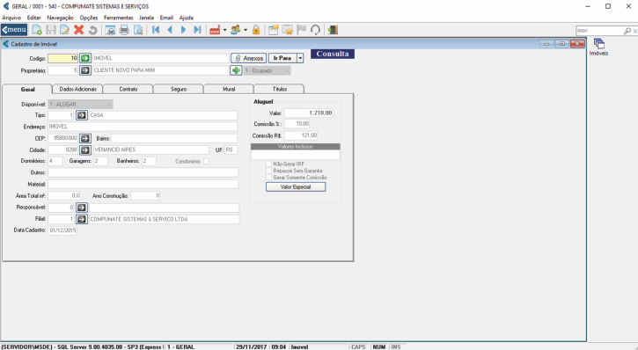This screenshot has height=350, width=638.
Task: Open the Email menu
Action: tap(166, 18)
